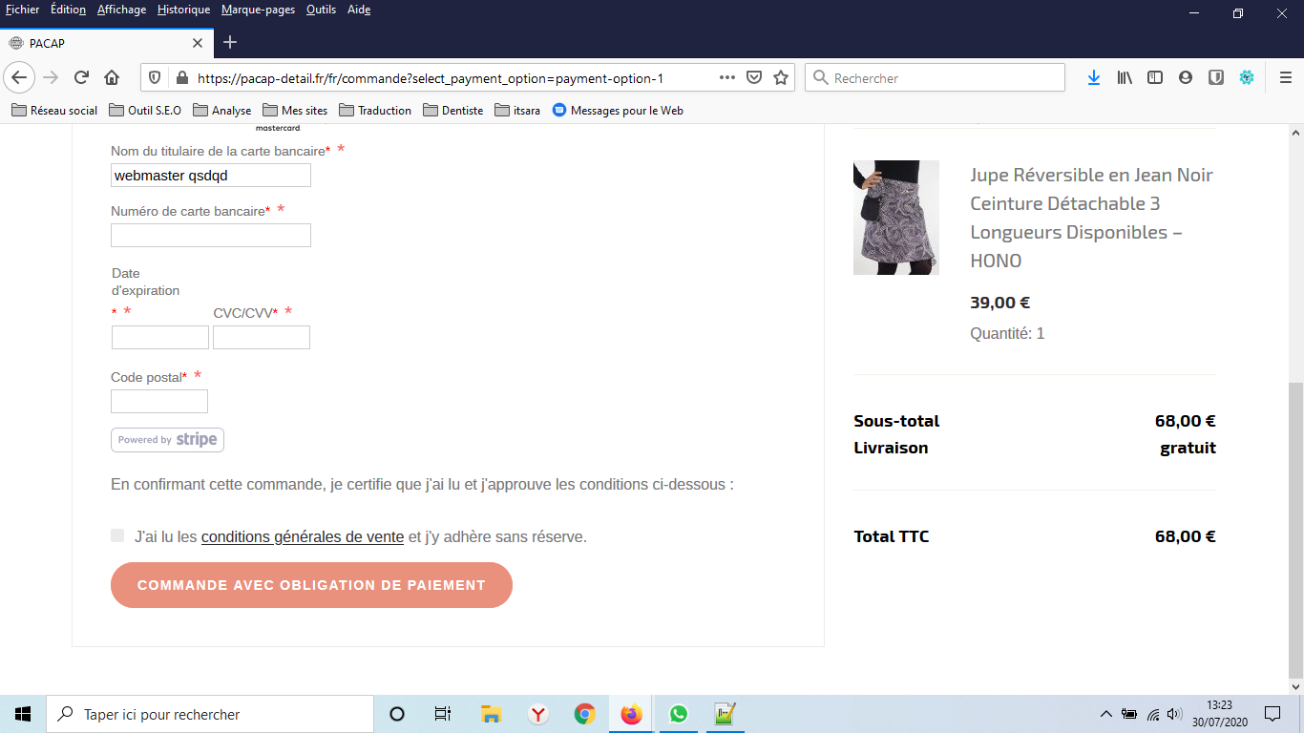This screenshot has width=1304, height=733.
Task: Open the Marque-pages menu
Action: [258, 10]
